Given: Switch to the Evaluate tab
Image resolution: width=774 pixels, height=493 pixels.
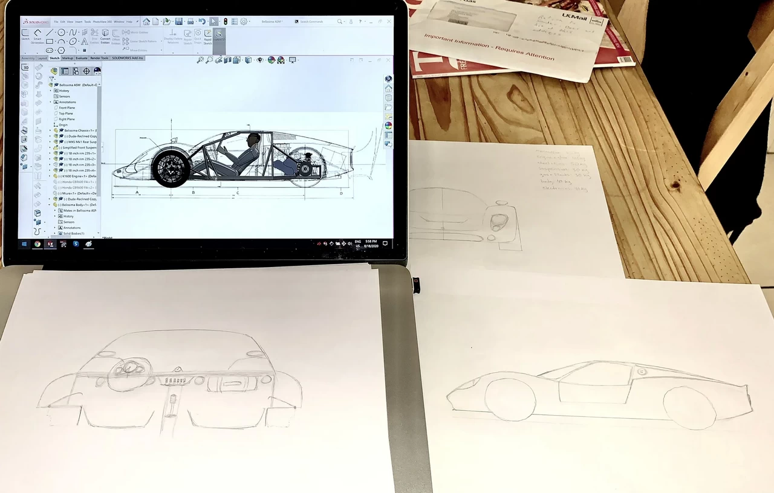Looking at the screenshot, I should point(82,58).
